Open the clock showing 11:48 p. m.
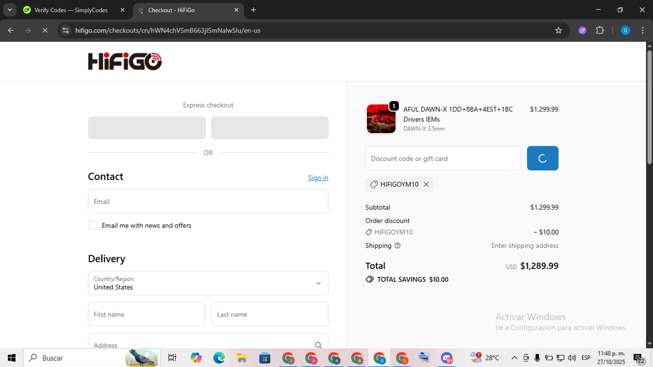 (x=611, y=358)
